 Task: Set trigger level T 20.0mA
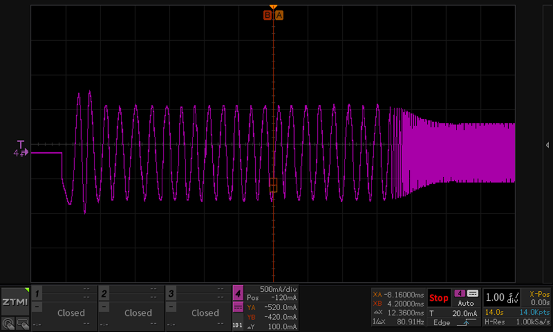(453, 313)
